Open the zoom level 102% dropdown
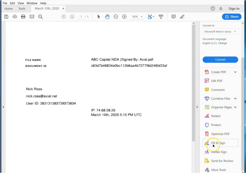Screen dimensions: 246x173 pyautogui.click(x=137, y=17)
